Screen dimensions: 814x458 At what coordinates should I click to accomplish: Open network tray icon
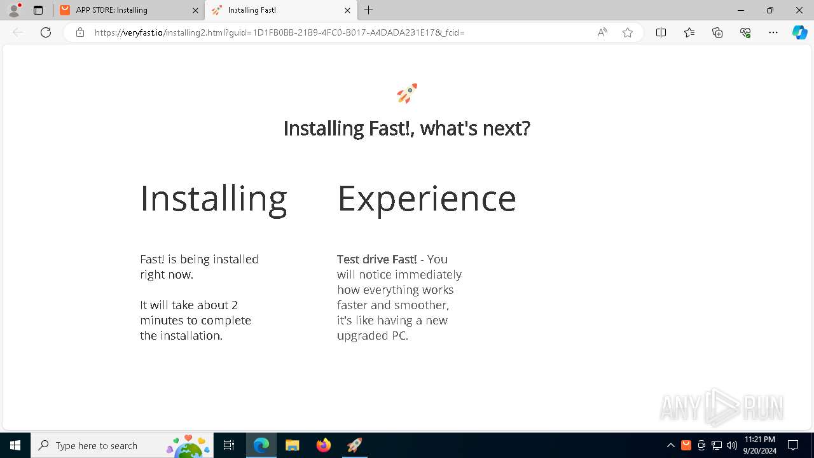tap(717, 445)
